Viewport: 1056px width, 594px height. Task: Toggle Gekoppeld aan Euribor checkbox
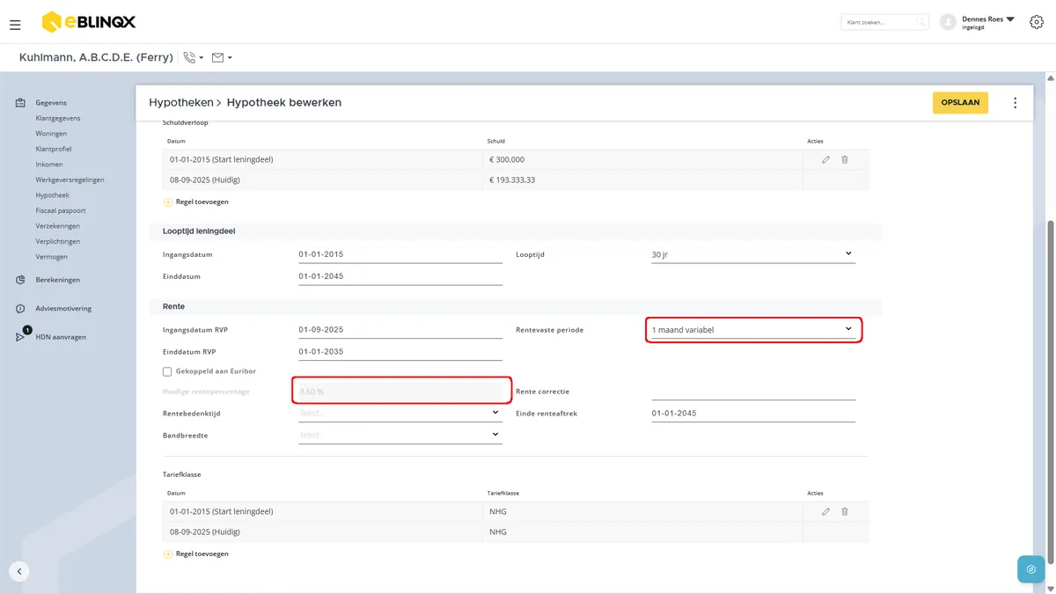coord(167,371)
